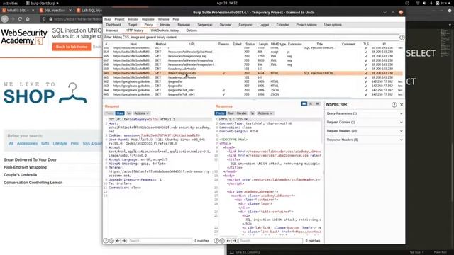454x255 pixels.
Task: Open WebSockets history sub-tab
Action: [x=165, y=30]
